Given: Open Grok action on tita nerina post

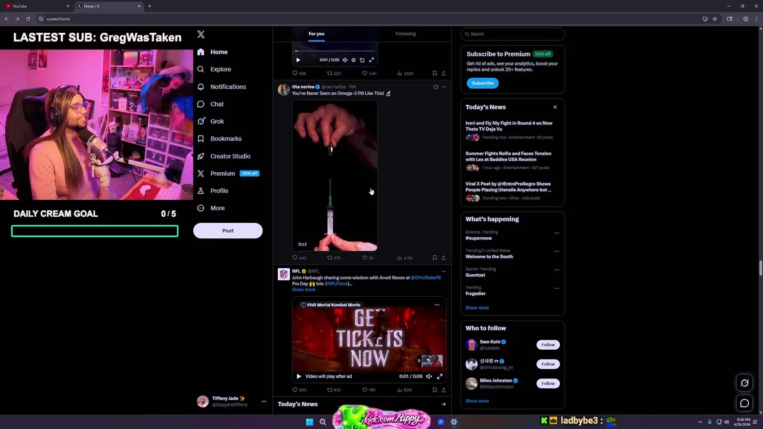Looking at the screenshot, I should click(435, 87).
